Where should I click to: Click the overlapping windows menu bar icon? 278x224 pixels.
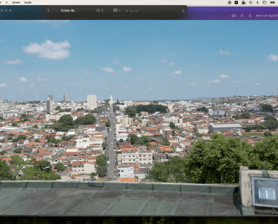click(264, 3)
